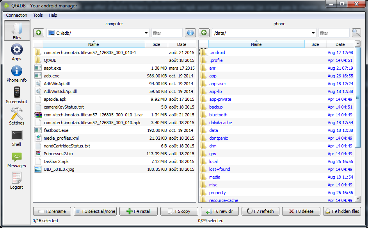Launch the Shell terminal panel
Screen dimensions: 368x228
tap(17, 138)
